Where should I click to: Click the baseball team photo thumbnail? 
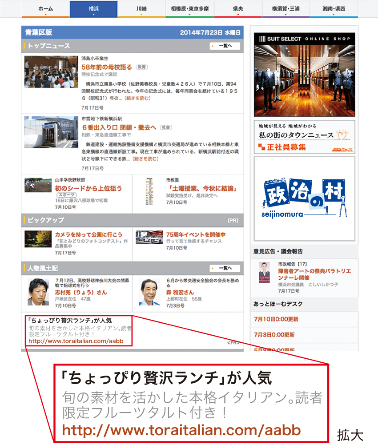click(x=38, y=185)
